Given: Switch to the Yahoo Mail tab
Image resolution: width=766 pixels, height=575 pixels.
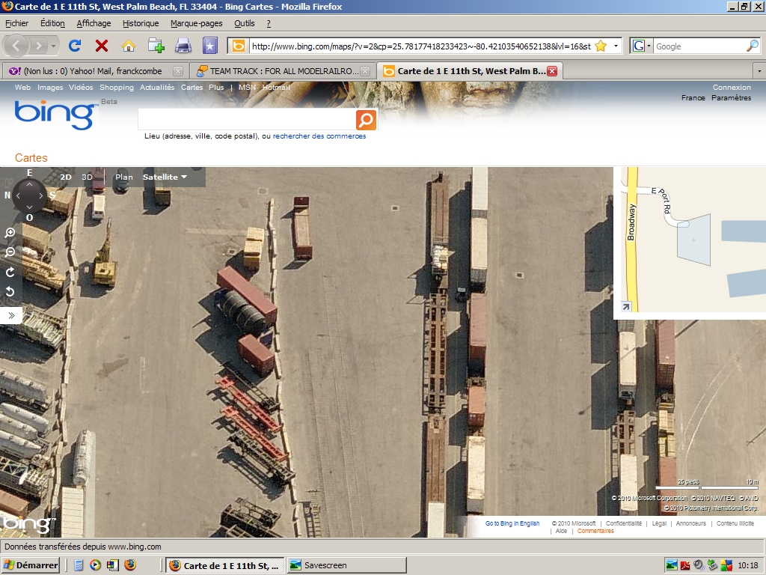Looking at the screenshot, I should [95, 71].
